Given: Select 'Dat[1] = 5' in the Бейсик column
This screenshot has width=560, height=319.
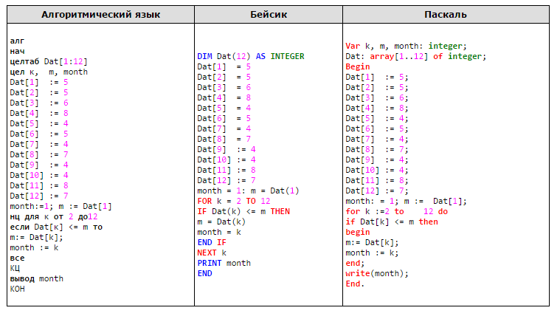Looking at the screenshot, I should 224,67.
